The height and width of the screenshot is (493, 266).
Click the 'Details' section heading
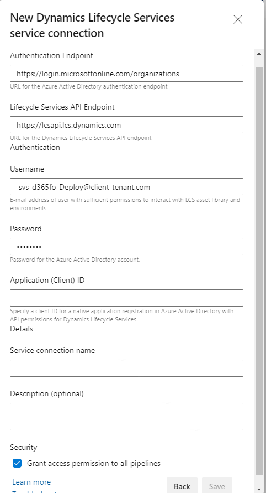click(x=22, y=329)
